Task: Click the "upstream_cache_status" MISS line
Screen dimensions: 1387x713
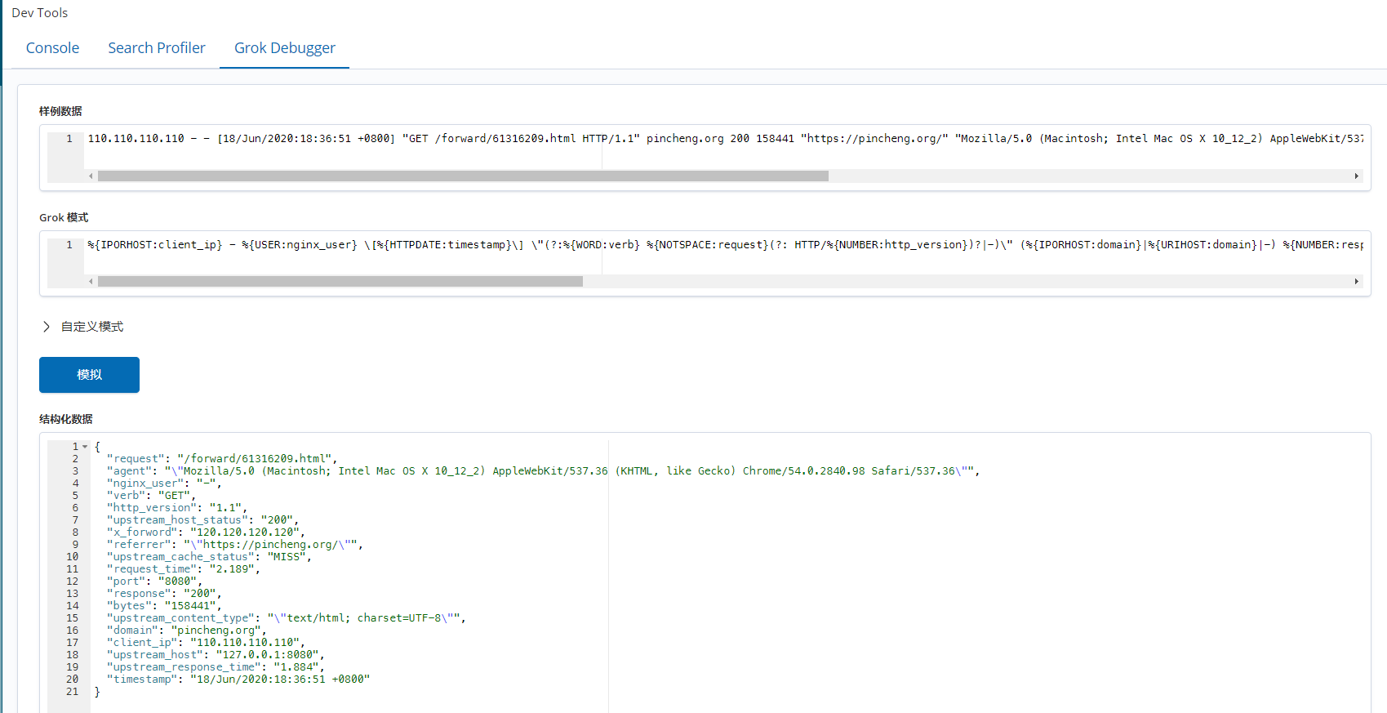Action: point(209,557)
